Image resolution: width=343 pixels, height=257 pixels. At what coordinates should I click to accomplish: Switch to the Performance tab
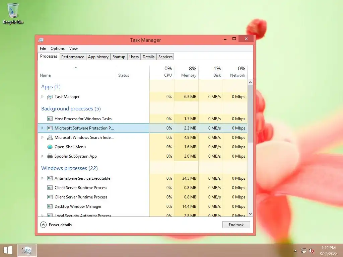coord(73,57)
